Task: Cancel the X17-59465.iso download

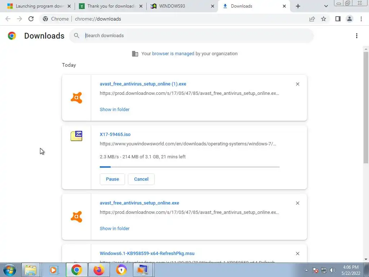Action: (141, 179)
